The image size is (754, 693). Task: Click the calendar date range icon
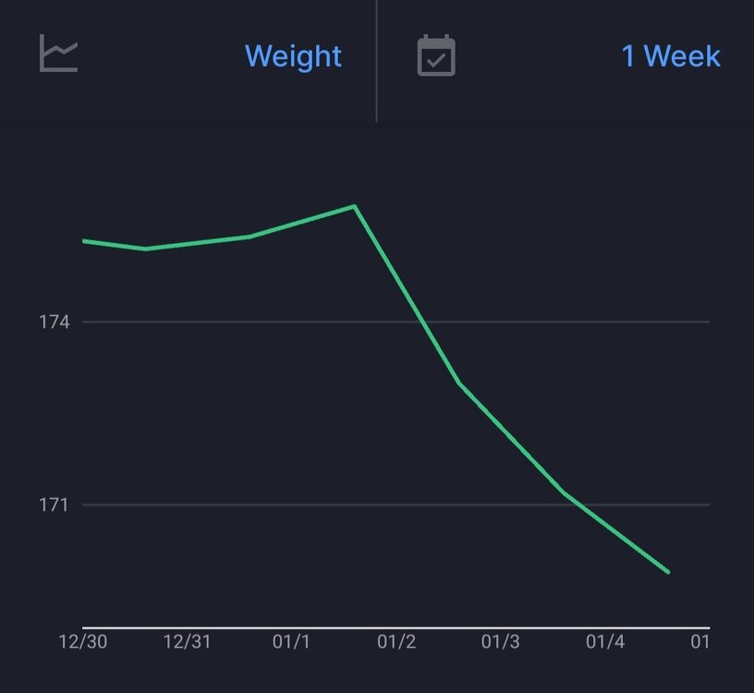tap(436, 55)
